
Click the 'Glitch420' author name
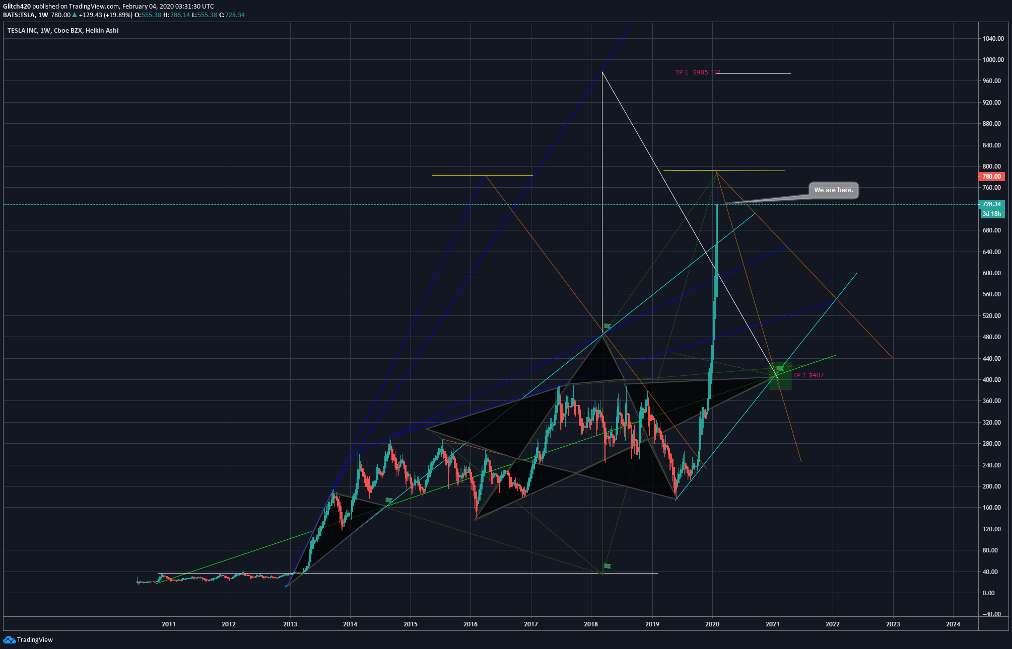(x=17, y=7)
